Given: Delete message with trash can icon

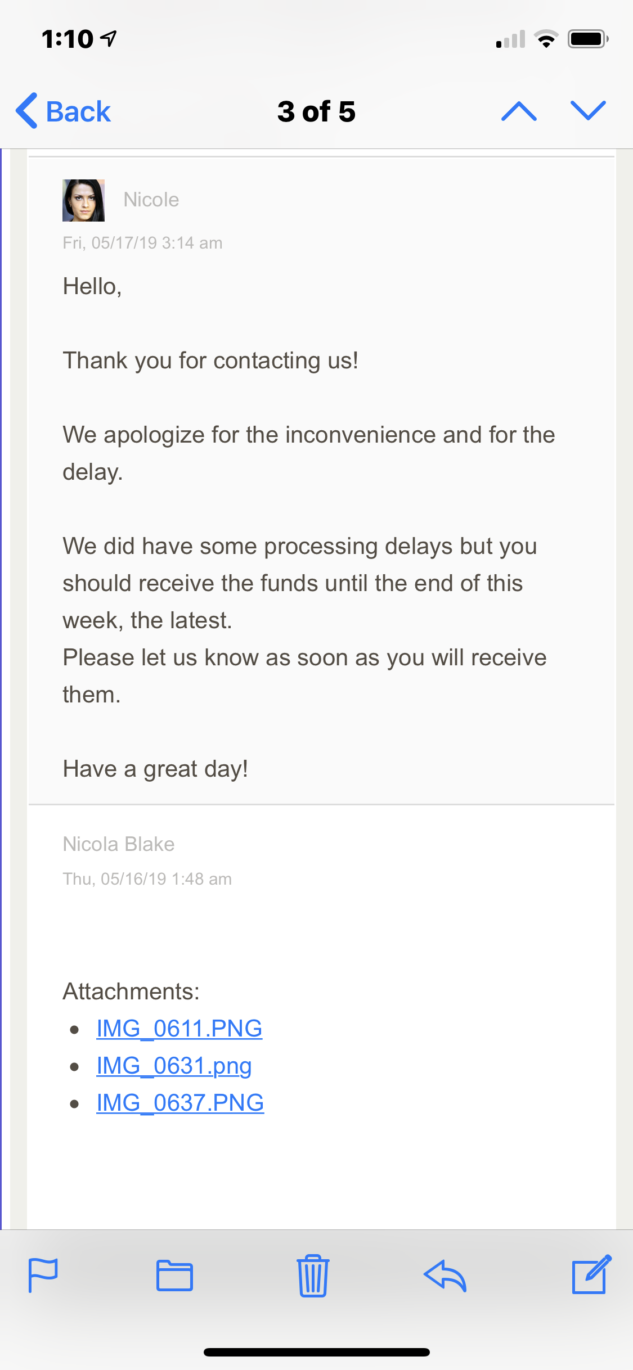Looking at the screenshot, I should pyautogui.click(x=313, y=1276).
